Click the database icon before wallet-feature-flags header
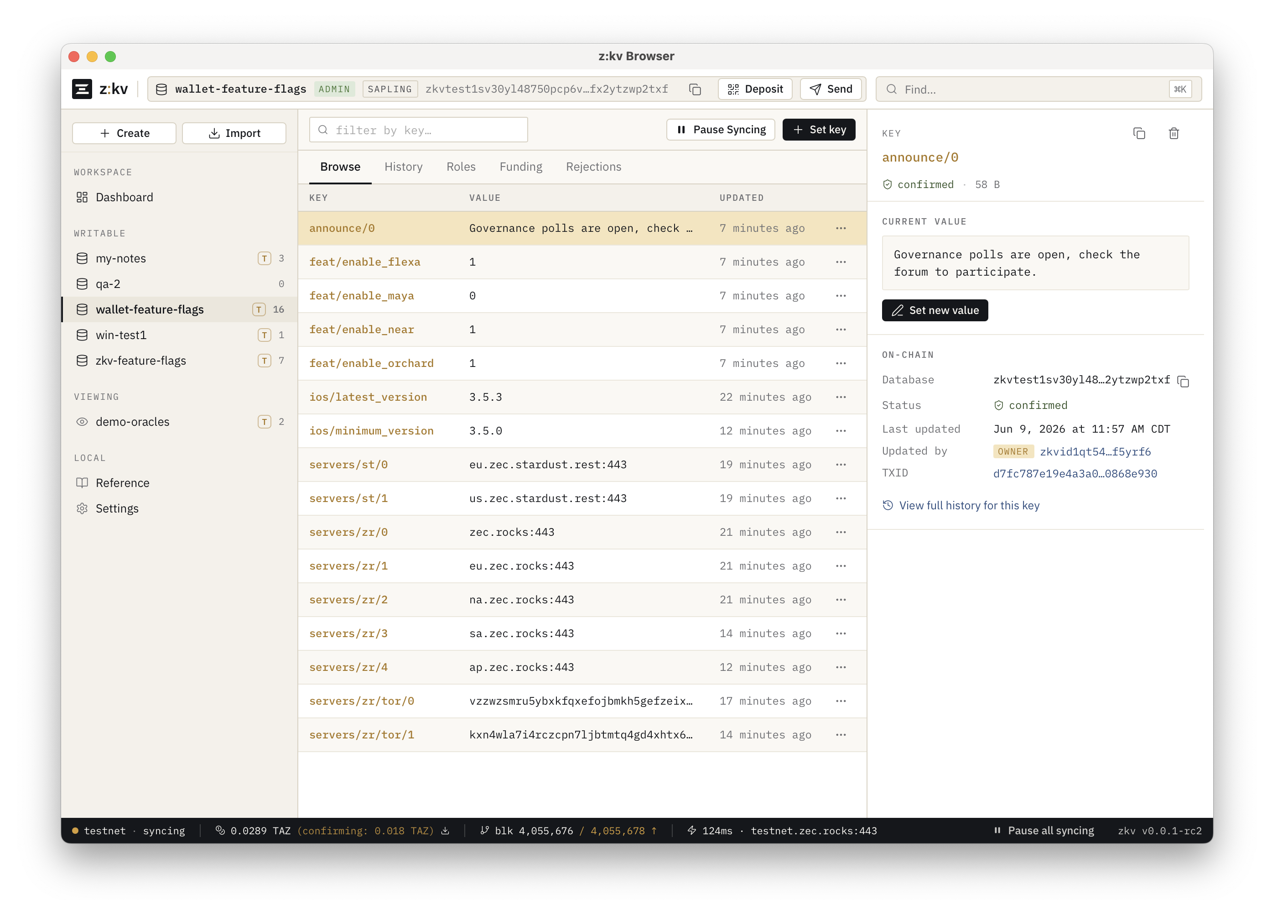This screenshot has height=900, width=1267. click(161, 89)
